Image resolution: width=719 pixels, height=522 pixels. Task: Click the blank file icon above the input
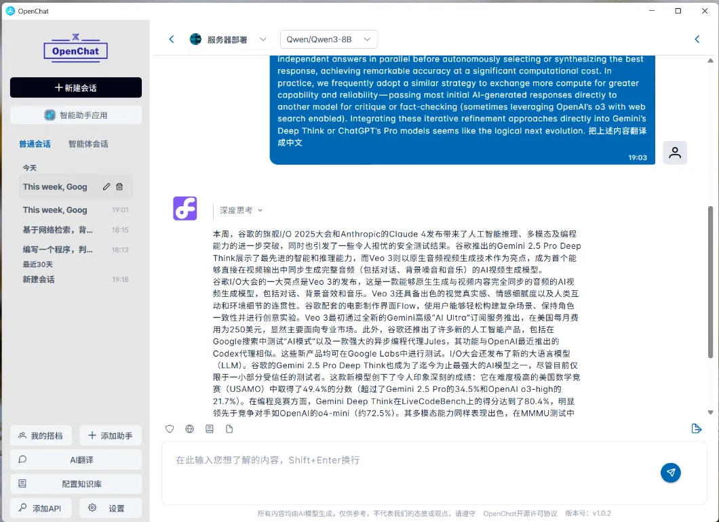229,429
